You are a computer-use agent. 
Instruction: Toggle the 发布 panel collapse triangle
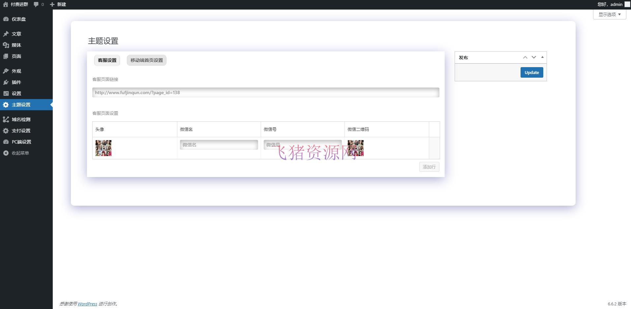(x=542, y=57)
